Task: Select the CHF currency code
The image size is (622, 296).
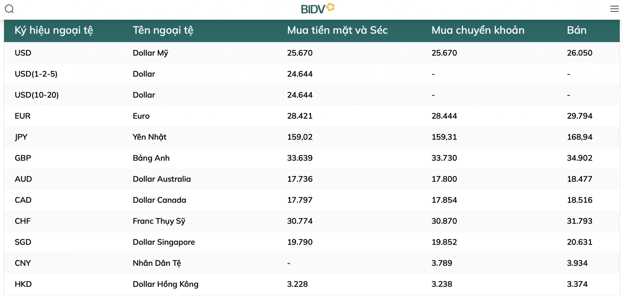Action: (23, 221)
